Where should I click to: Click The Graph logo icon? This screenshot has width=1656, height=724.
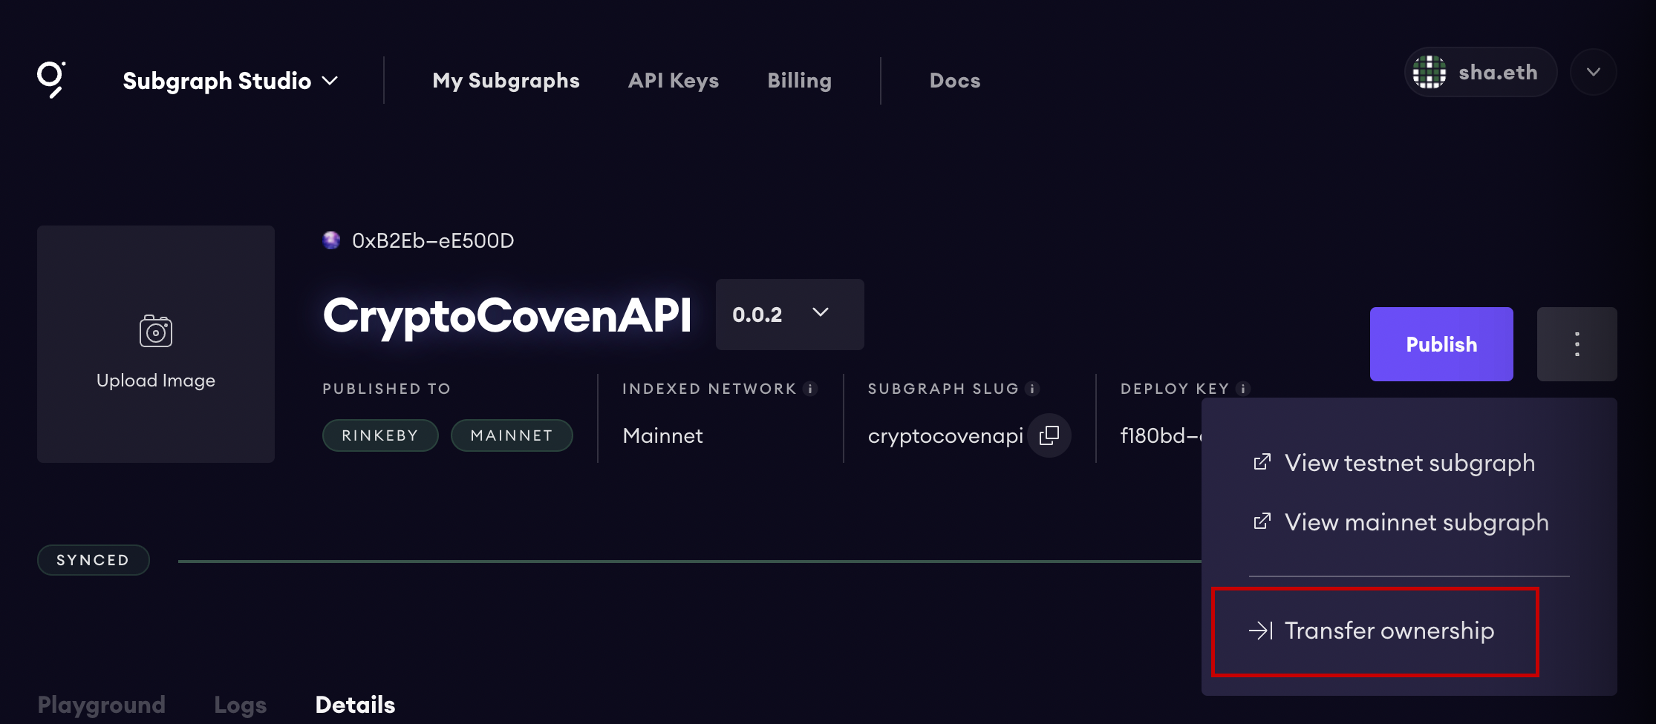click(51, 79)
